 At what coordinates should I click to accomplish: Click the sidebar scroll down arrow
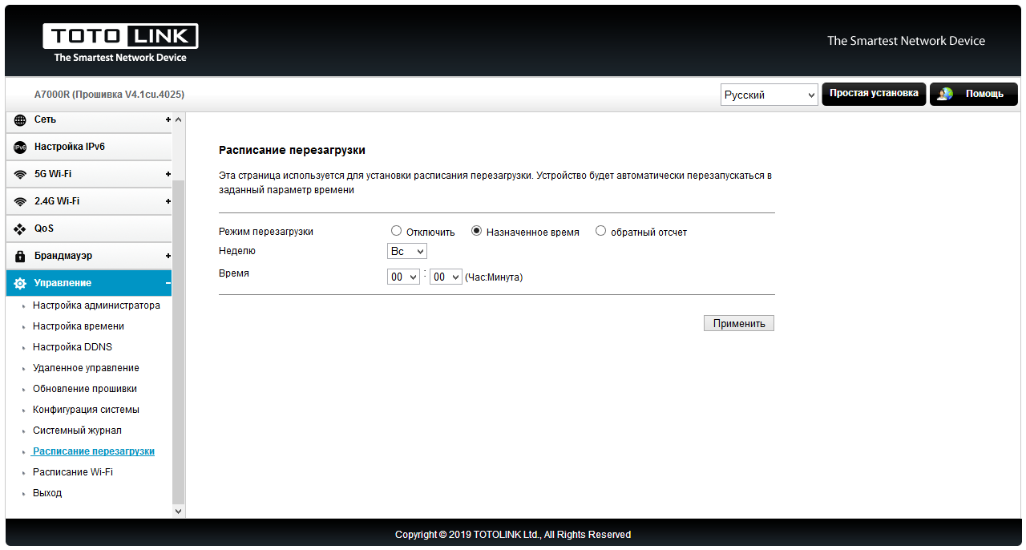[178, 510]
